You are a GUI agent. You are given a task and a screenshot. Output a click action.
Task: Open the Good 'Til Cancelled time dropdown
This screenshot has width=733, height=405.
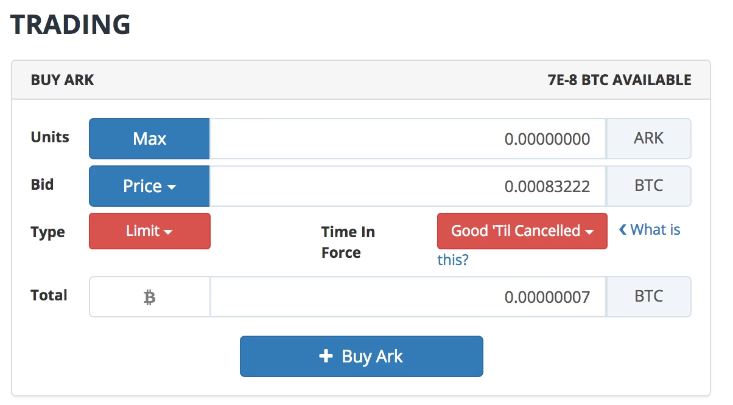click(x=522, y=231)
